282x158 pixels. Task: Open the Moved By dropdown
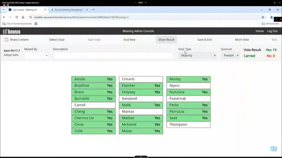click(x=36, y=55)
